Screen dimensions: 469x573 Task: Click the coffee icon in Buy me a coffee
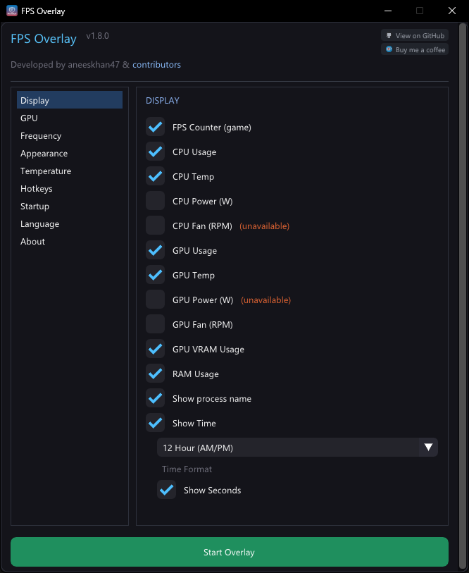389,49
